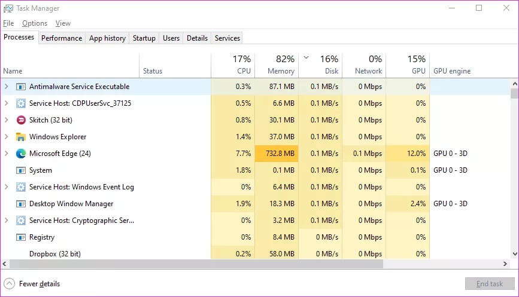The width and height of the screenshot is (519, 297).
Task: Switch to the Details tab
Action: click(x=198, y=38)
